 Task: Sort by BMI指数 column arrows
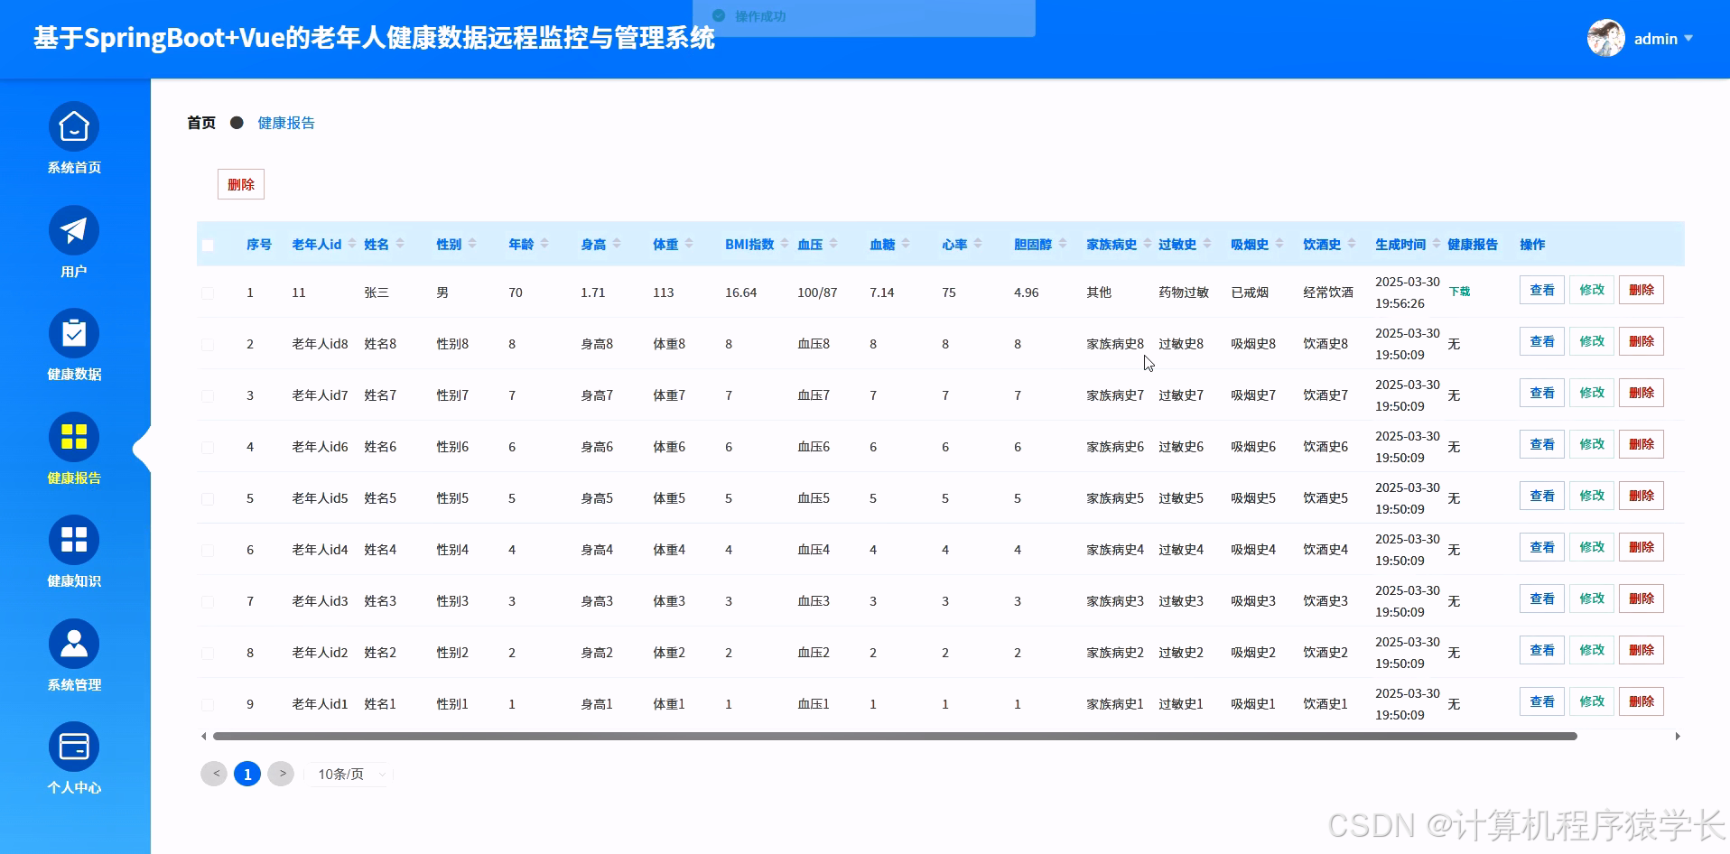785,244
